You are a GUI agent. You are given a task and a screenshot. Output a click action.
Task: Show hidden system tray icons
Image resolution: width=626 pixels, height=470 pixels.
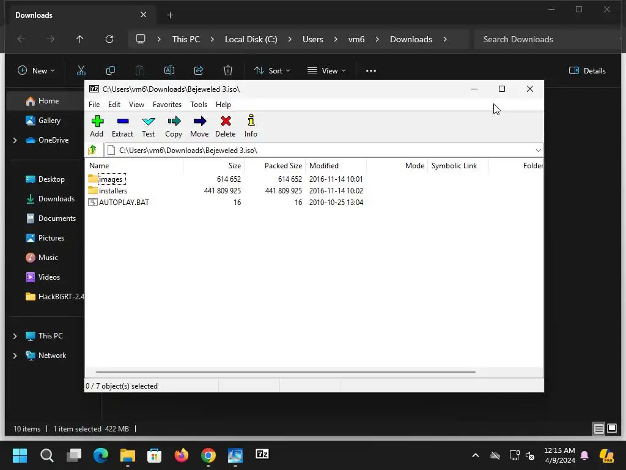pyautogui.click(x=475, y=455)
